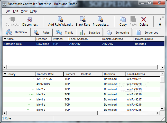Select the Idle 5 s traffic row
This screenshot has height=123, width=167.
pyautogui.click(x=81, y=105)
